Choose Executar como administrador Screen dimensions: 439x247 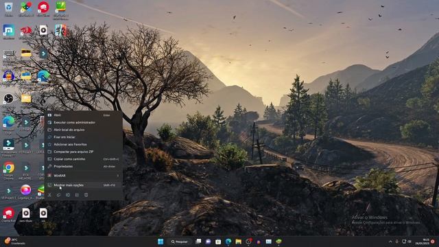[83, 122]
